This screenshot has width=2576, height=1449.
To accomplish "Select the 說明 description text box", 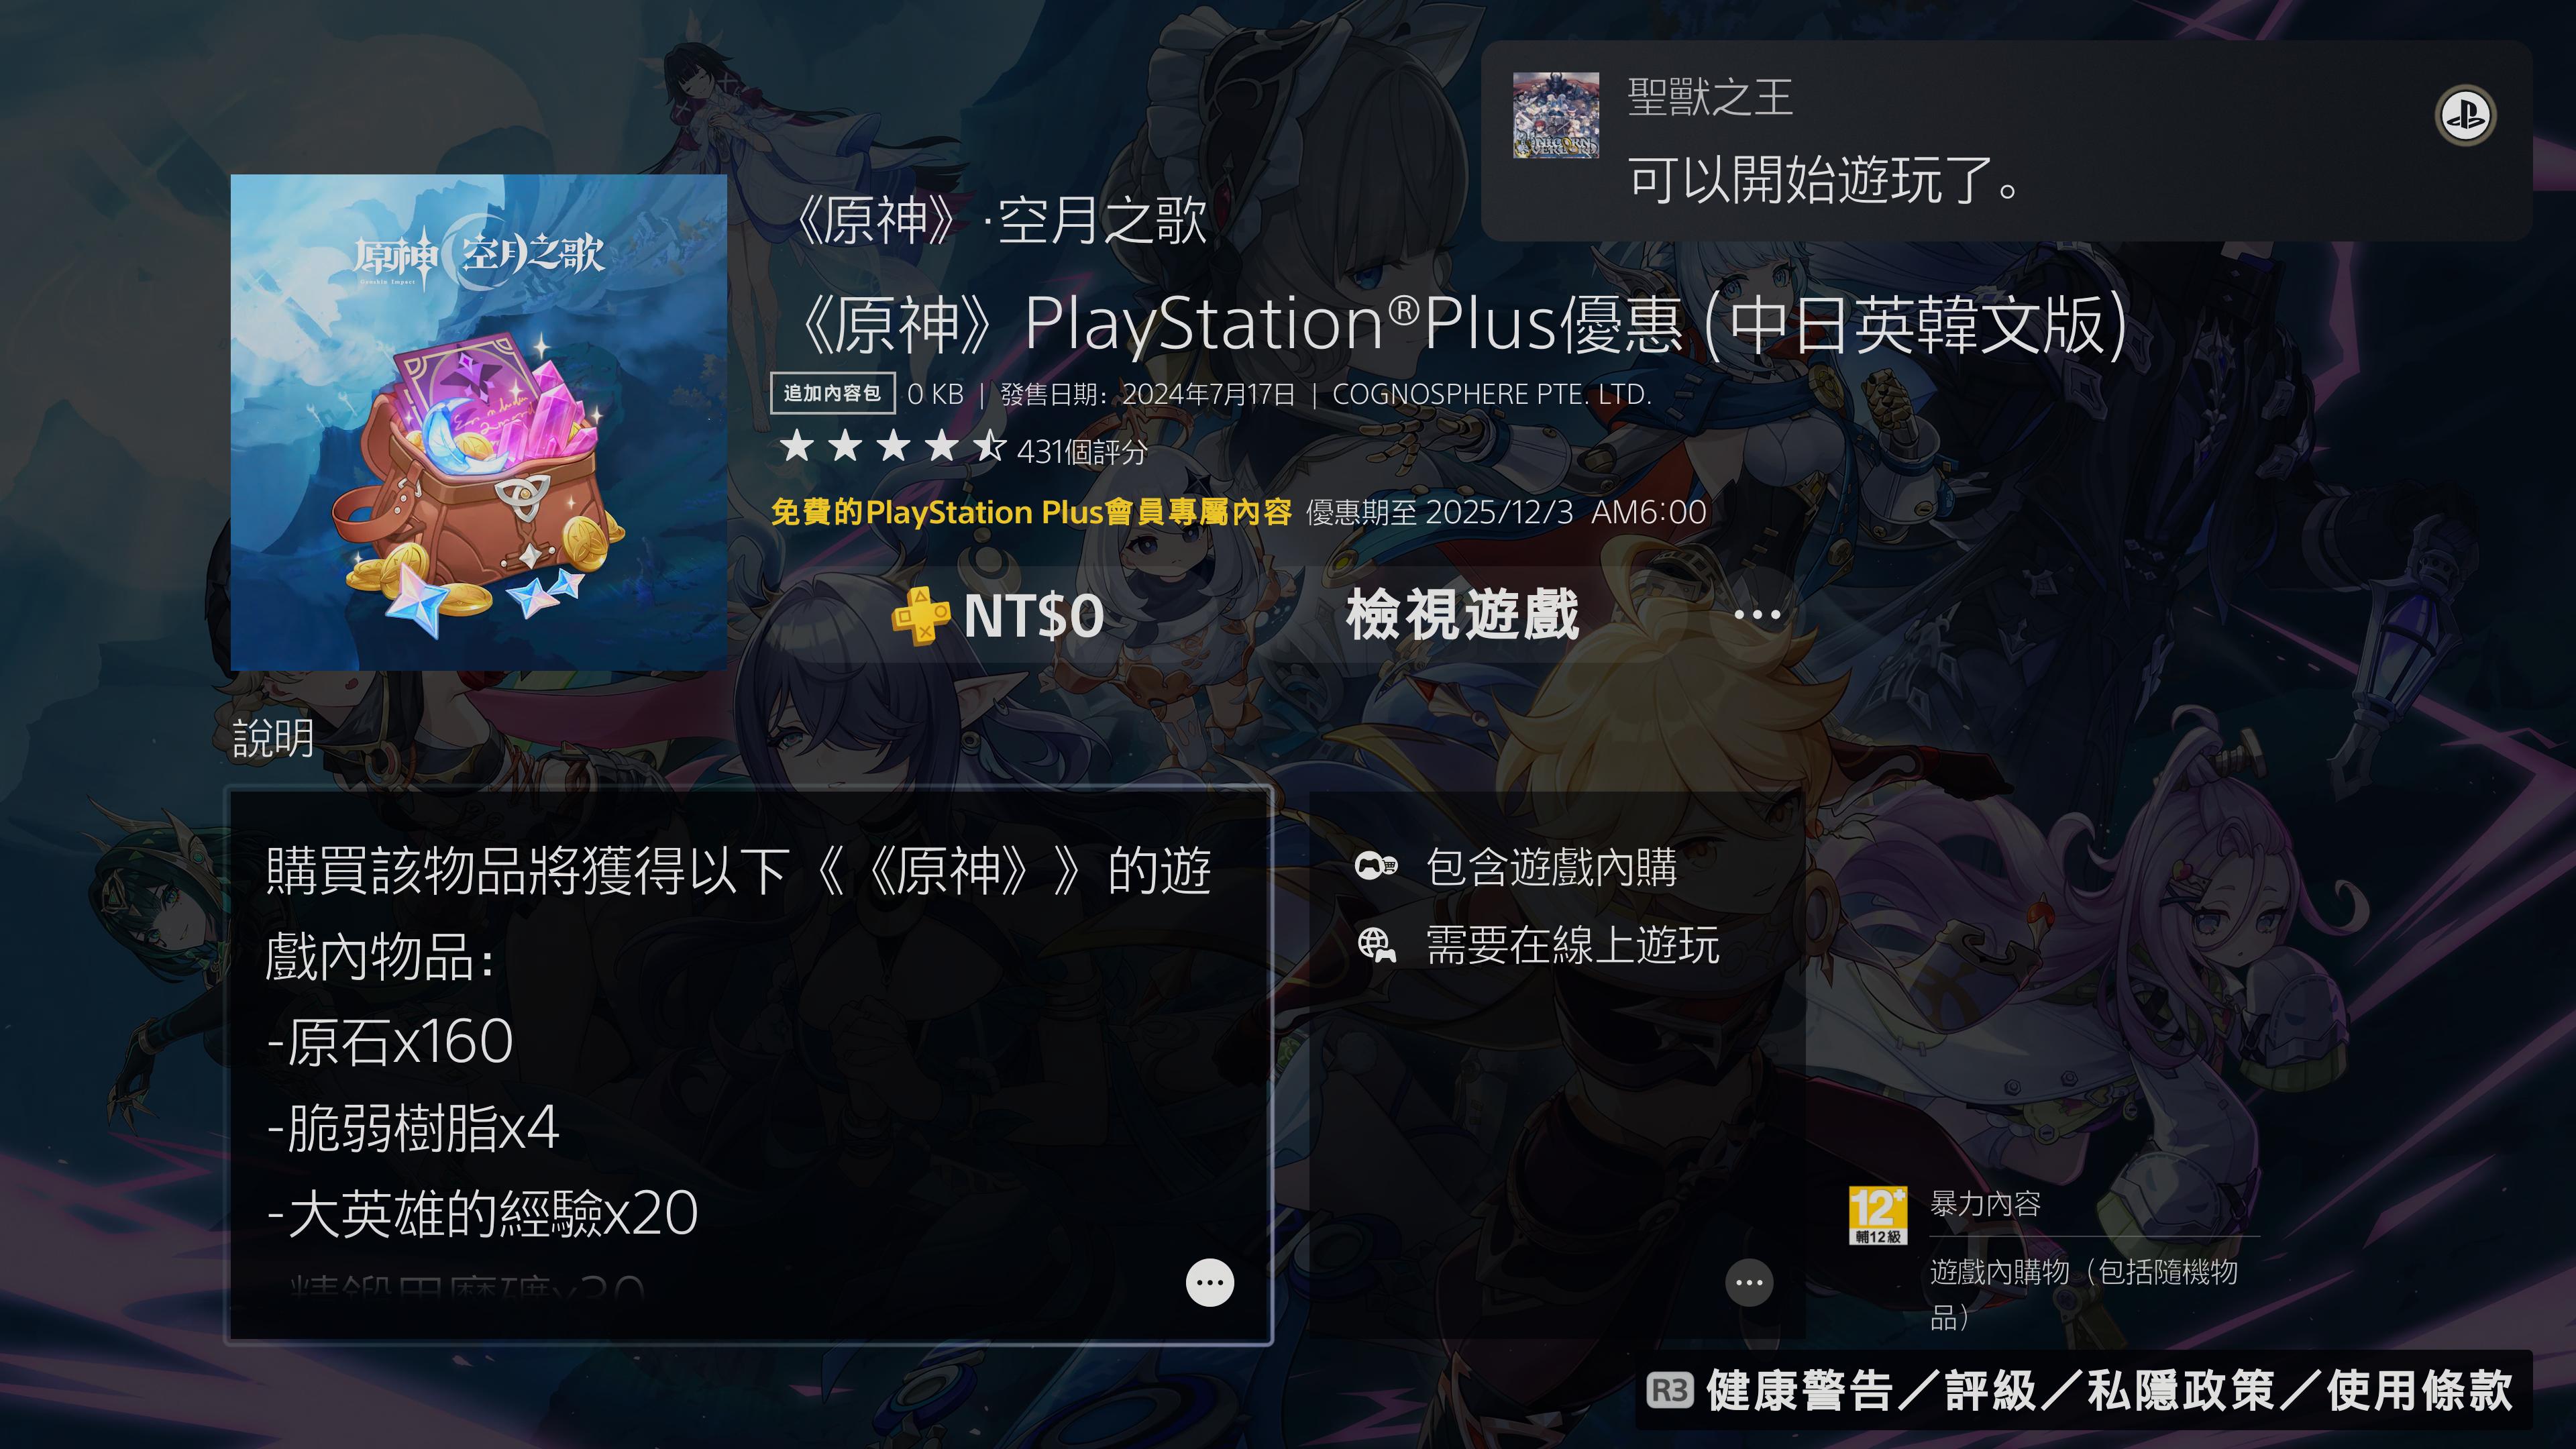I will [x=750, y=1065].
